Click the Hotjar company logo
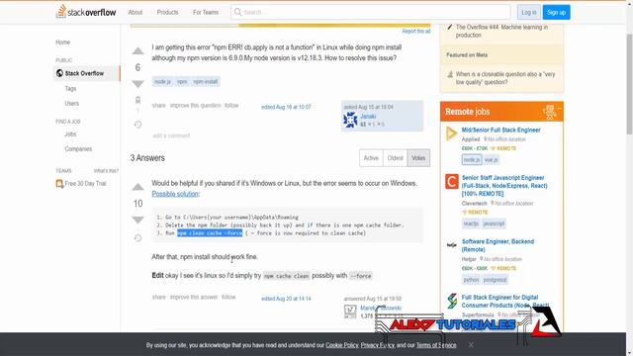This screenshot has width=633, height=356. click(451, 245)
